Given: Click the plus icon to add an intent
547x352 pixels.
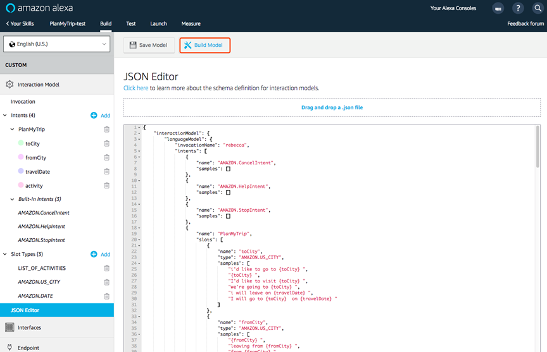Looking at the screenshot, I should coord(94,115).
